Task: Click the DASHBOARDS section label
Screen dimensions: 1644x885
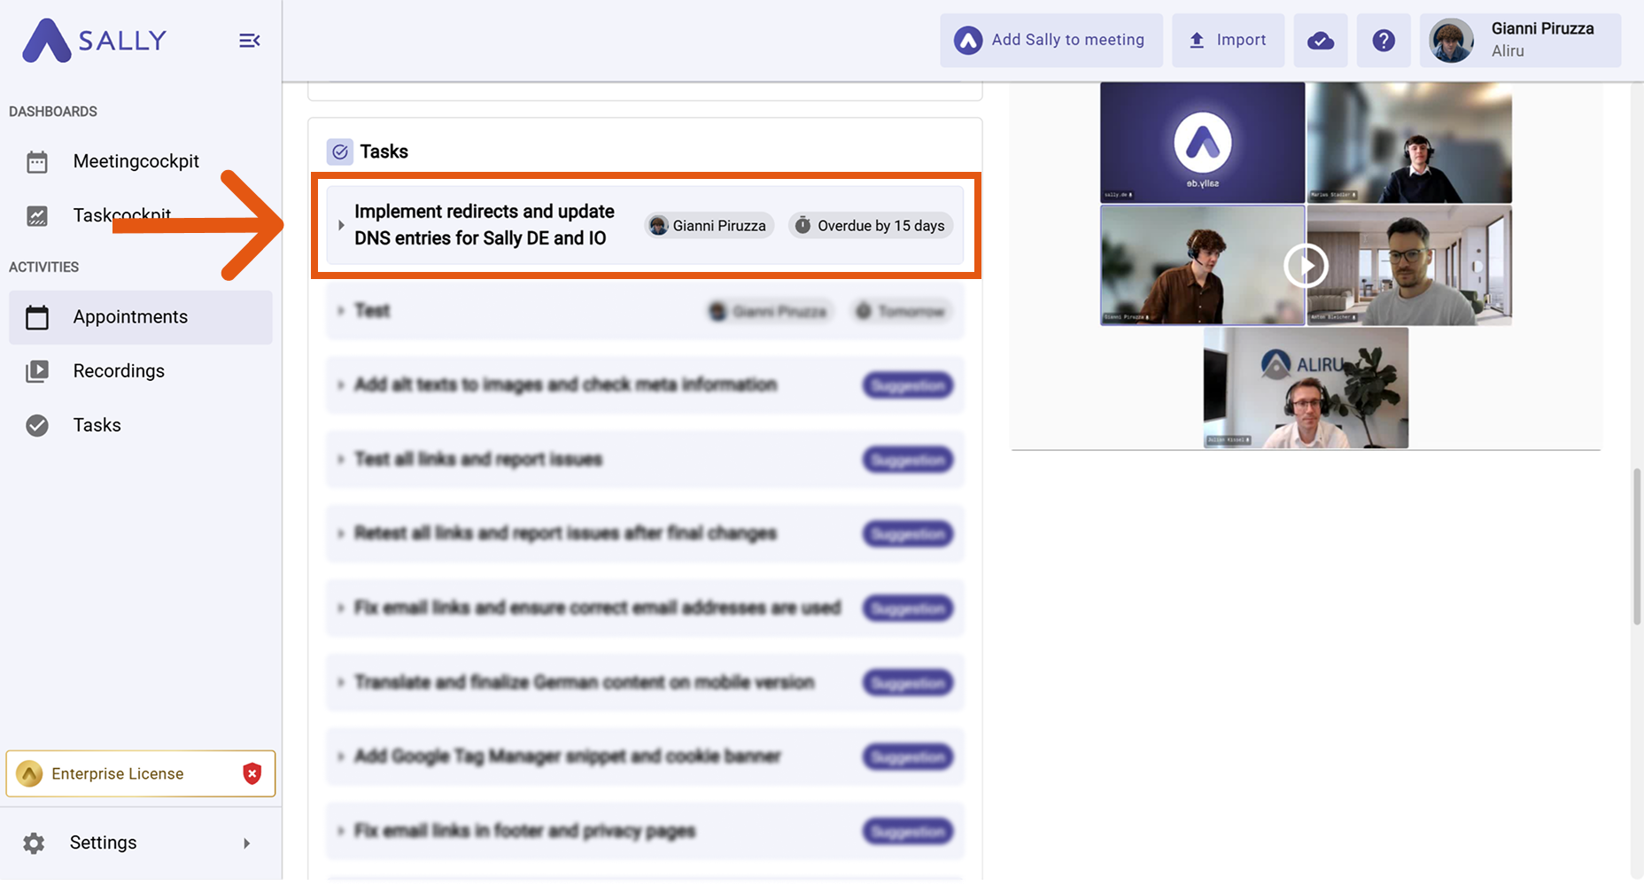Action: tap(53, 112)
